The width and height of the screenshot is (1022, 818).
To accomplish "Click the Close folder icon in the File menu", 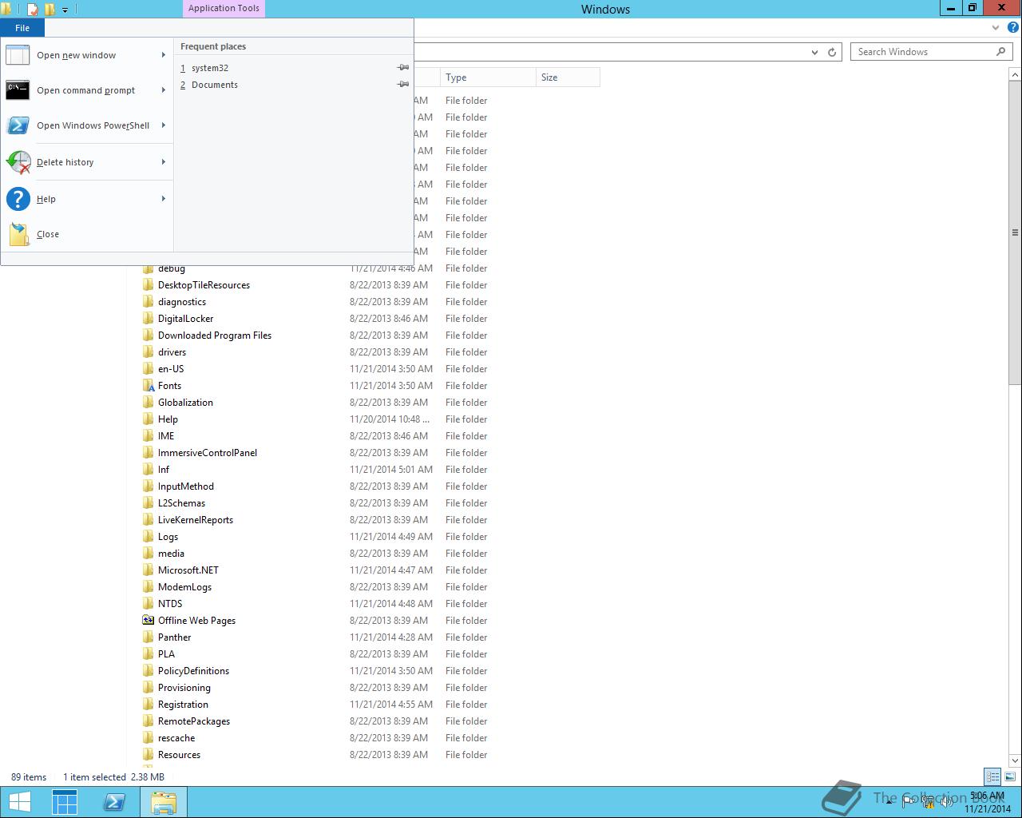I will click(x=18, y=234).
